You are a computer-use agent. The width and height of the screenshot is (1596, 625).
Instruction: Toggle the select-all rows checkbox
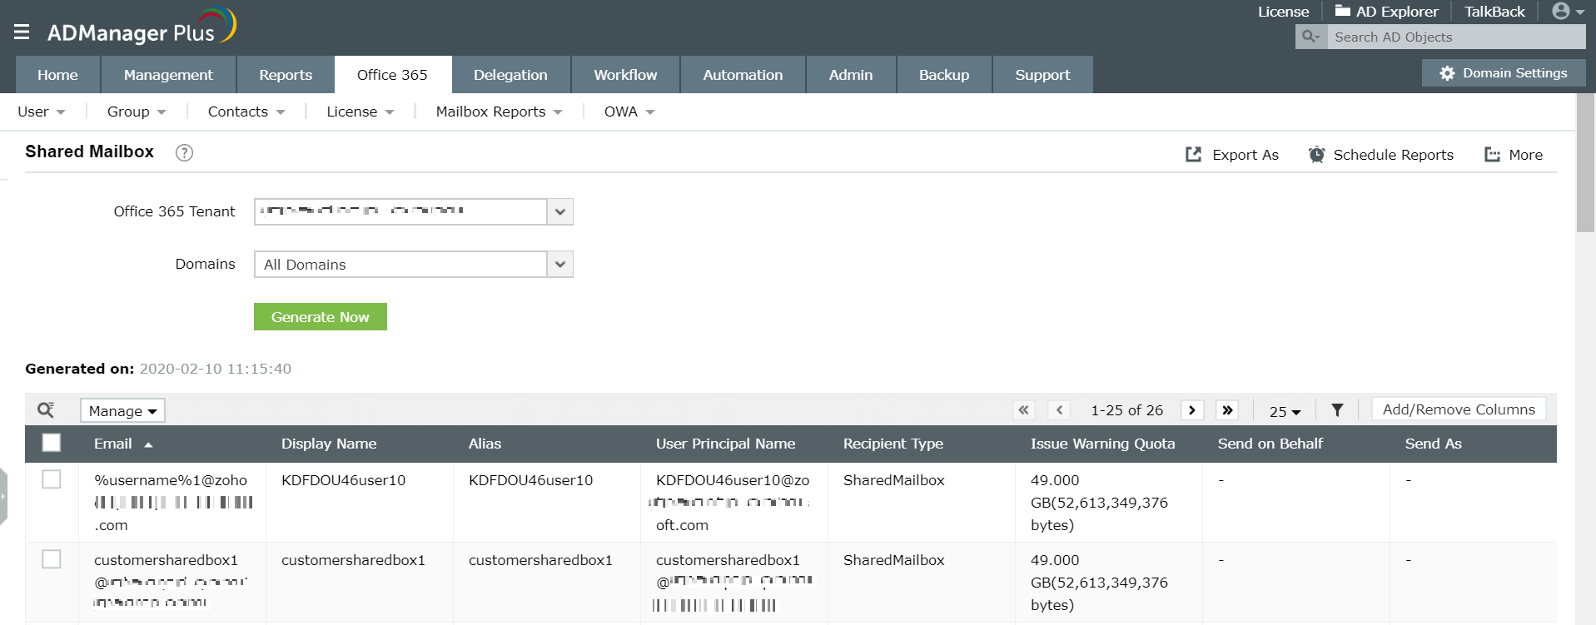[52, 443]
